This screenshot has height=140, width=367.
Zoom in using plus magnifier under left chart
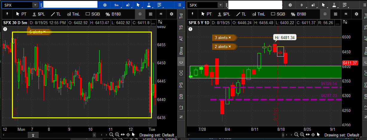pos(117,135)
